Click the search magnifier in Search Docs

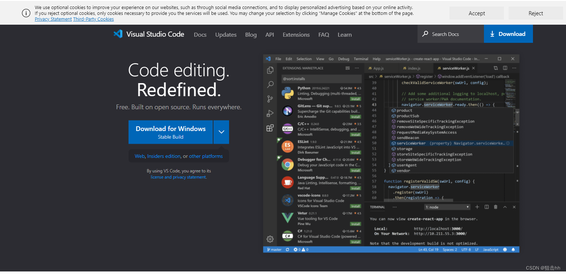(x=425, y=34)
